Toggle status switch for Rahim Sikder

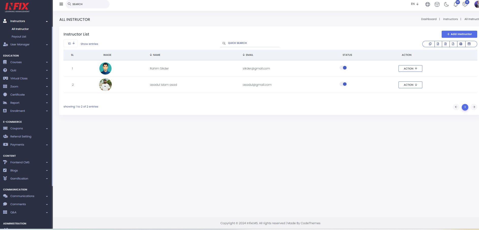tap(343, 68)
